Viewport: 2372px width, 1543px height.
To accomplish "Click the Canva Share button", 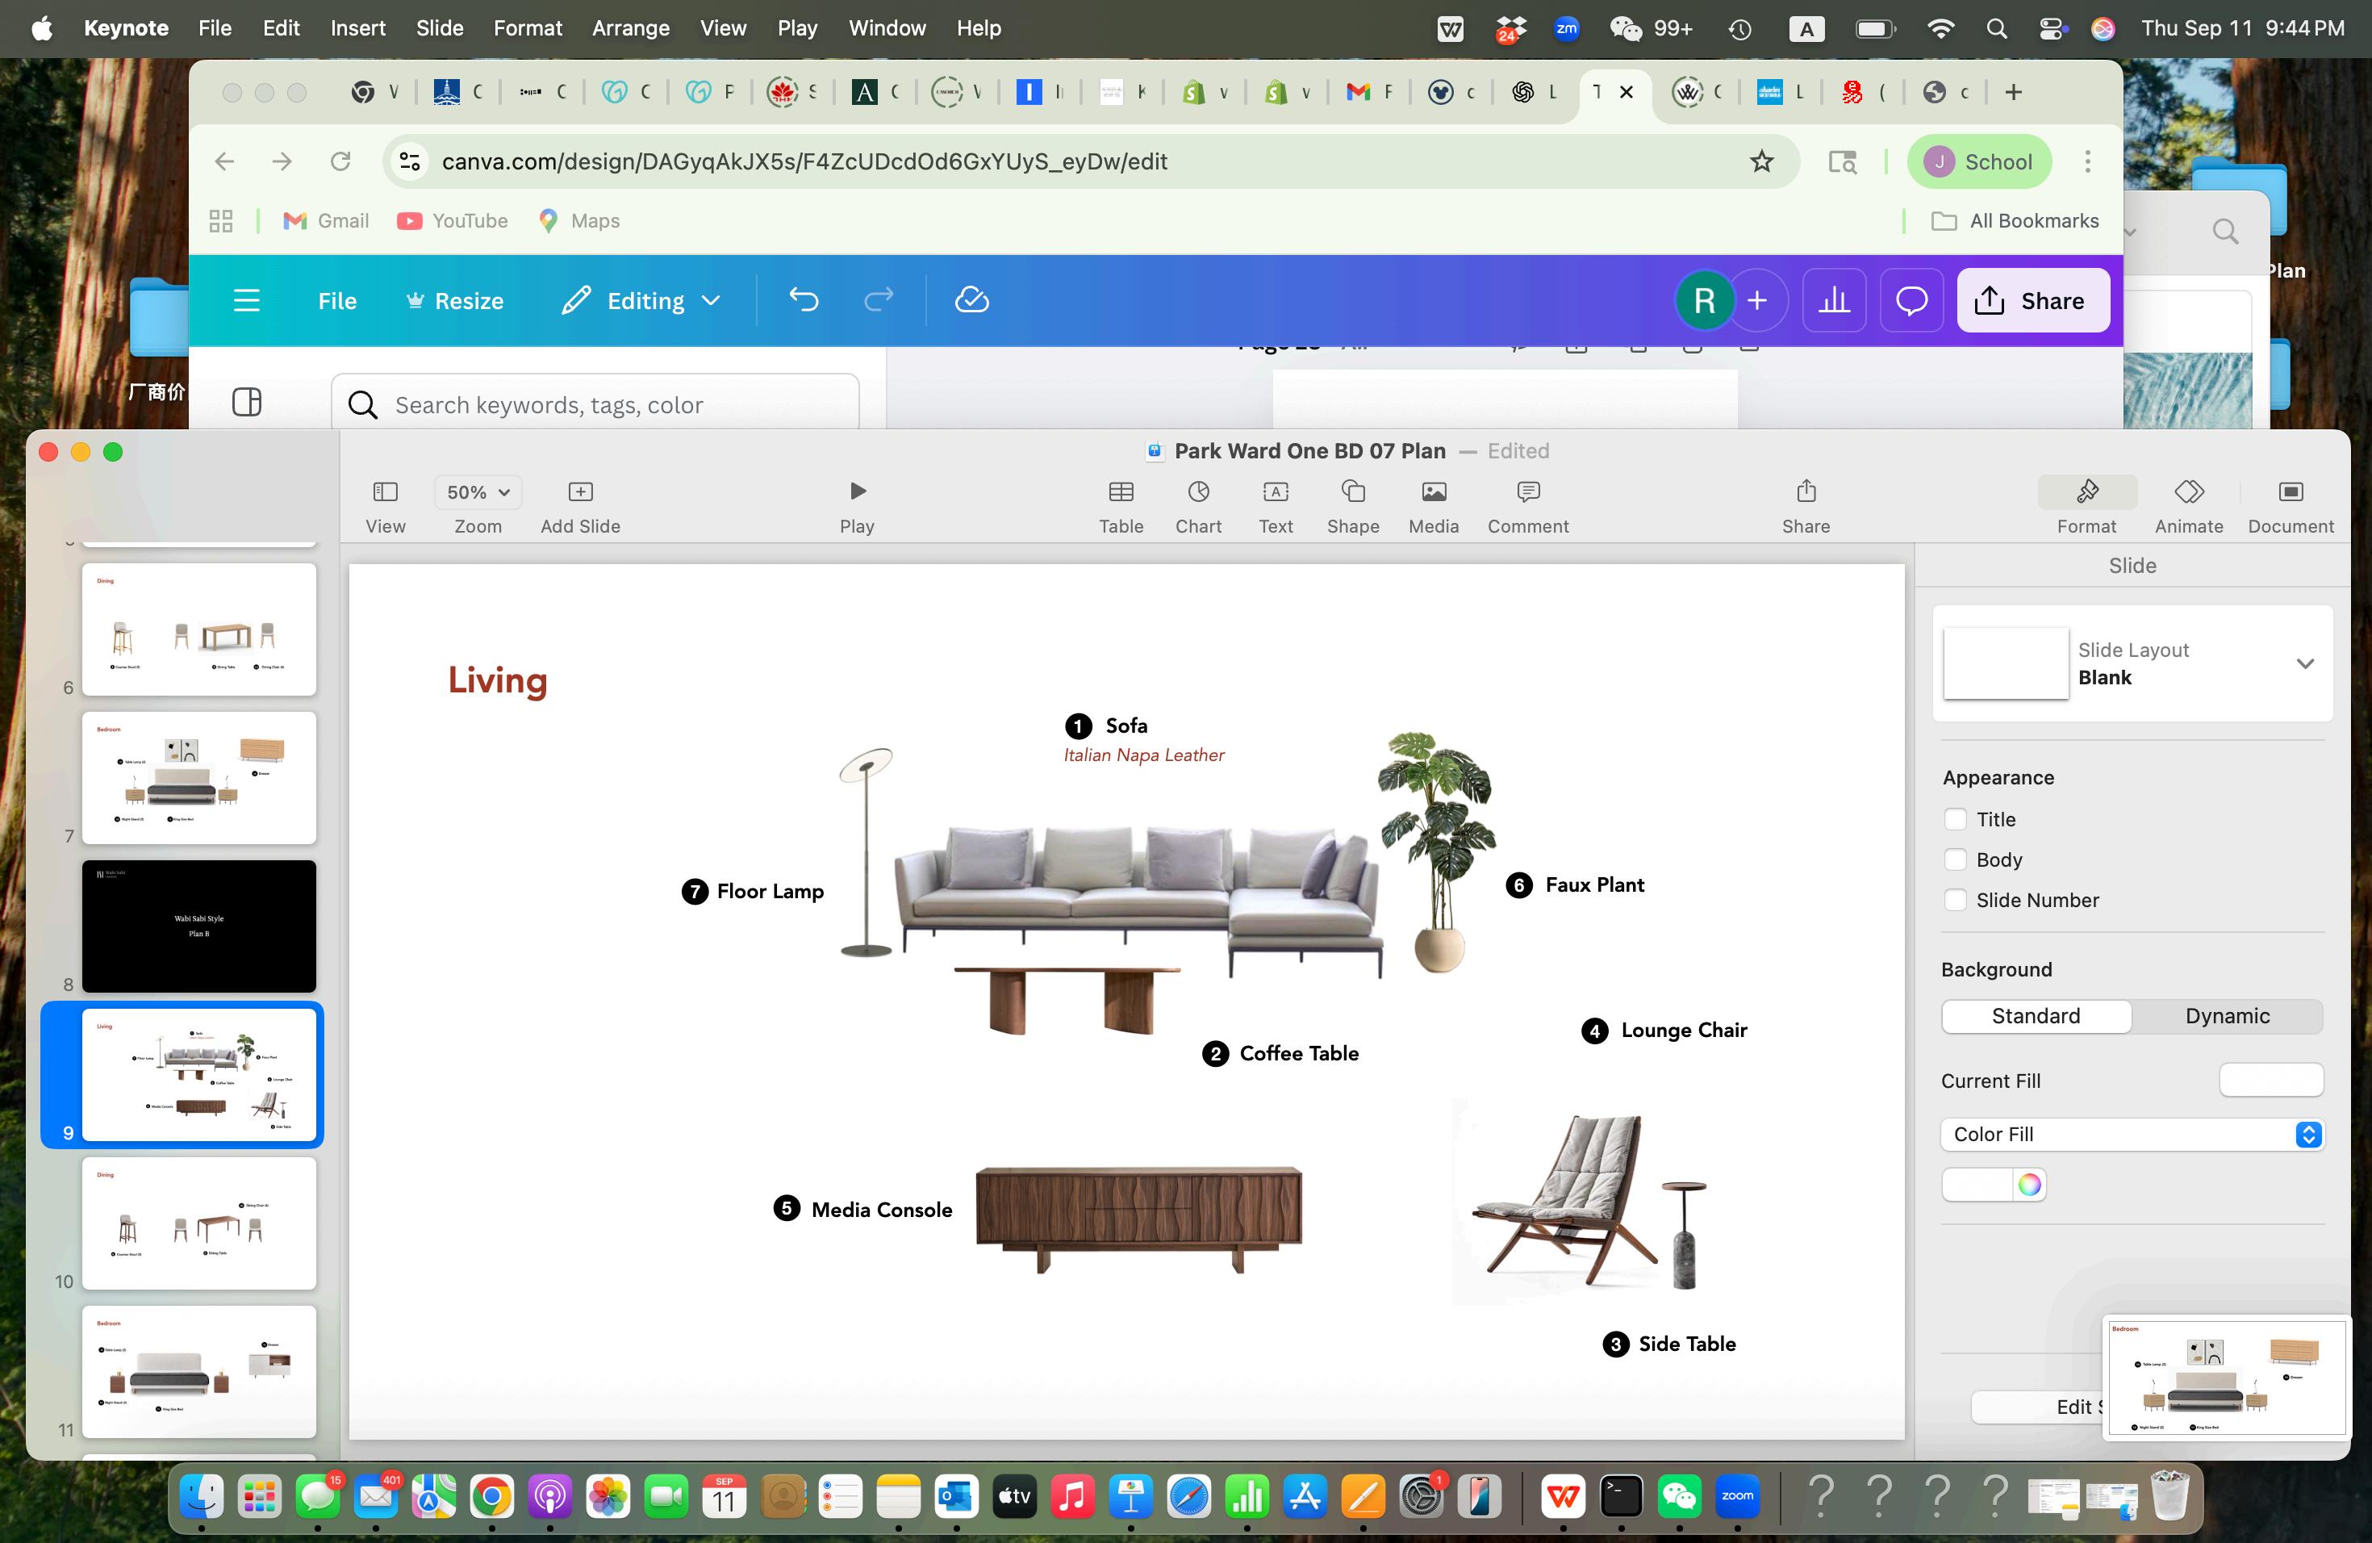I will (x=2032, y=301).
